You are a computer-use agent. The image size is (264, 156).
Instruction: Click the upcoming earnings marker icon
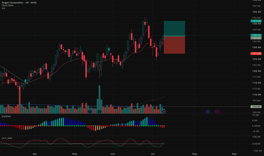tap(217, 112)
